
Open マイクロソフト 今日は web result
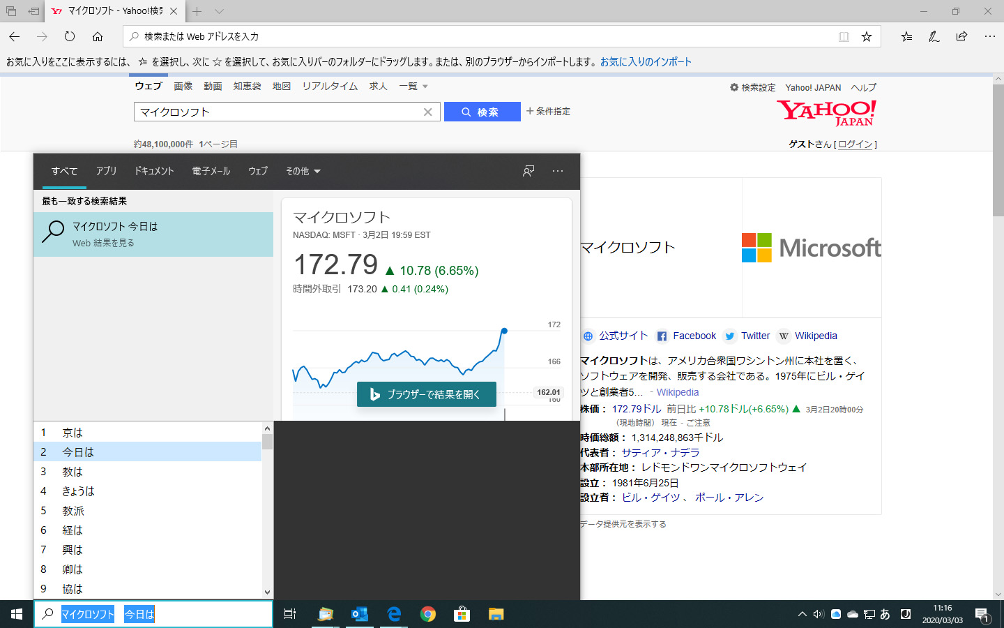pos(153,234)
